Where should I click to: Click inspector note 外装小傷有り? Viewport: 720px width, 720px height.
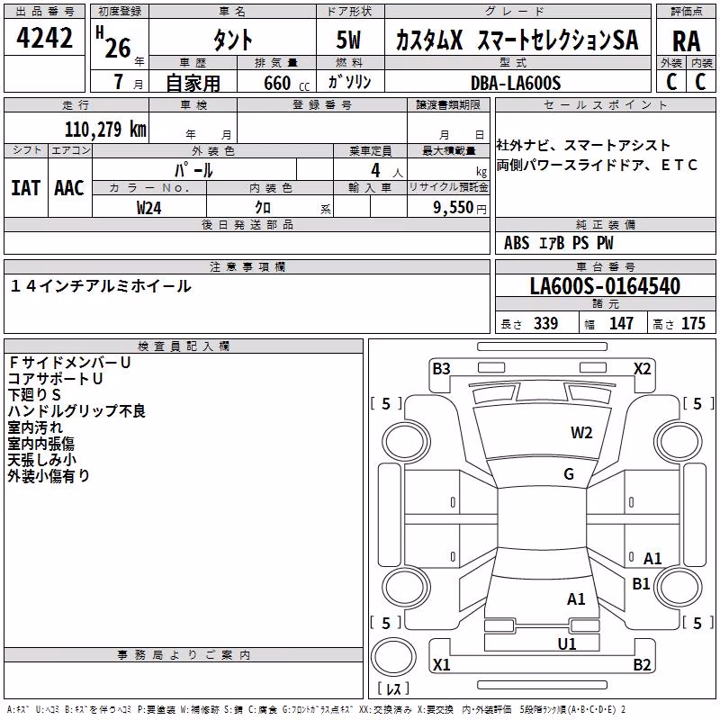(x=49, y=476)
